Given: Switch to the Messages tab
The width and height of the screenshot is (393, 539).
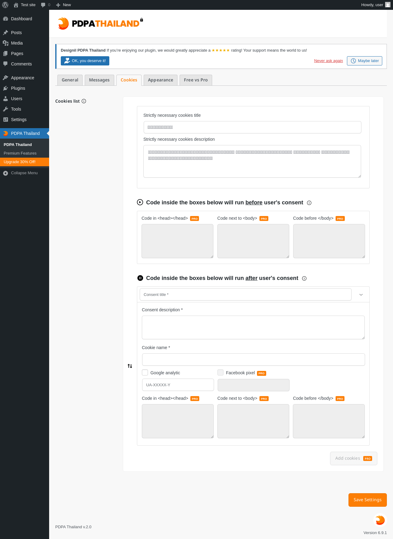Looking at the screenshot, I should point(99,80).
